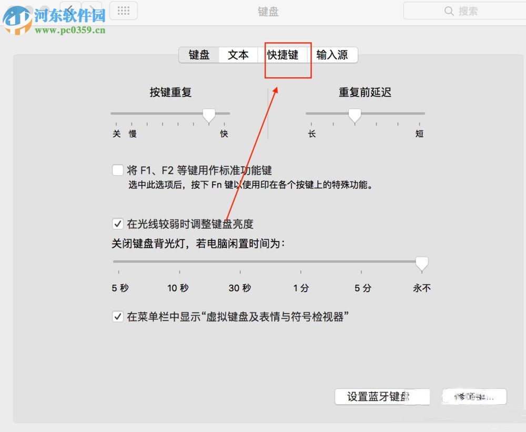Disable 在光线较弱时调整键盘亮度 checkbox
Screen dimensions: 526x432
click(x=118, y=224)
